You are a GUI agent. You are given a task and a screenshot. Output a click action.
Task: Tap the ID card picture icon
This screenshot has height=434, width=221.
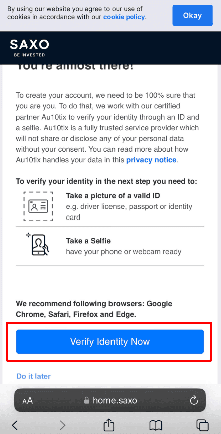(38, 206)
